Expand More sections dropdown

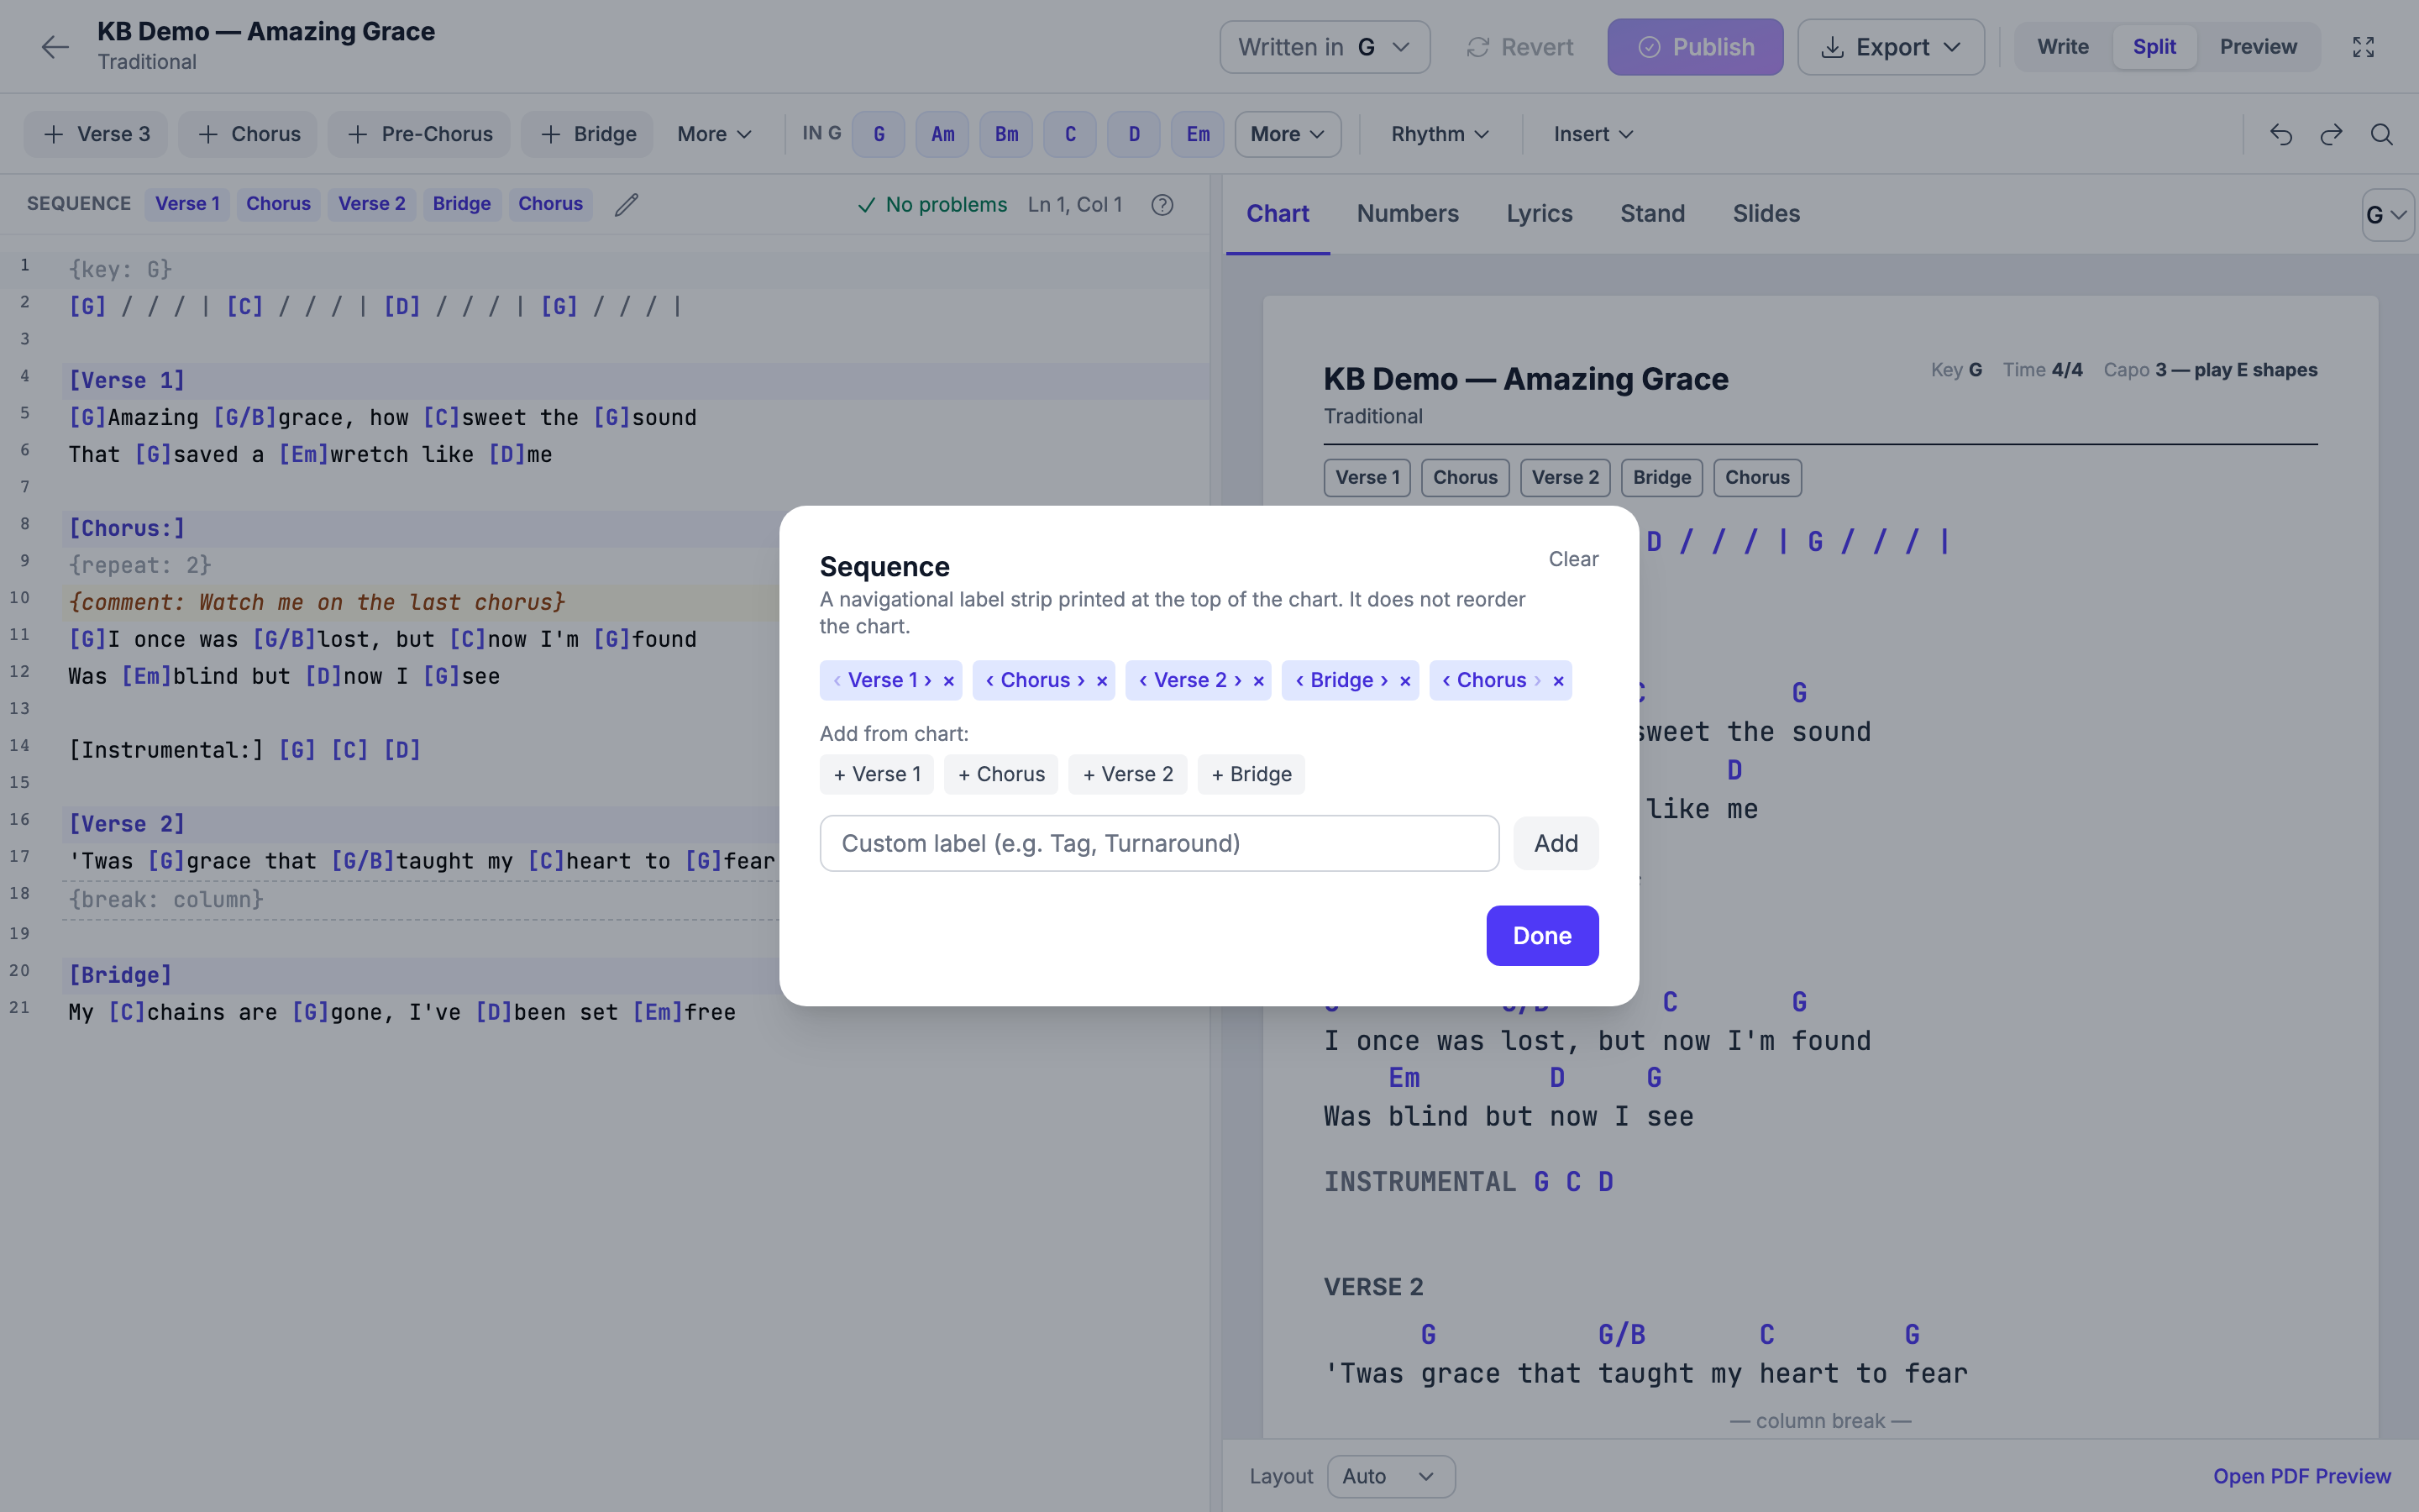tap(714, 134)
